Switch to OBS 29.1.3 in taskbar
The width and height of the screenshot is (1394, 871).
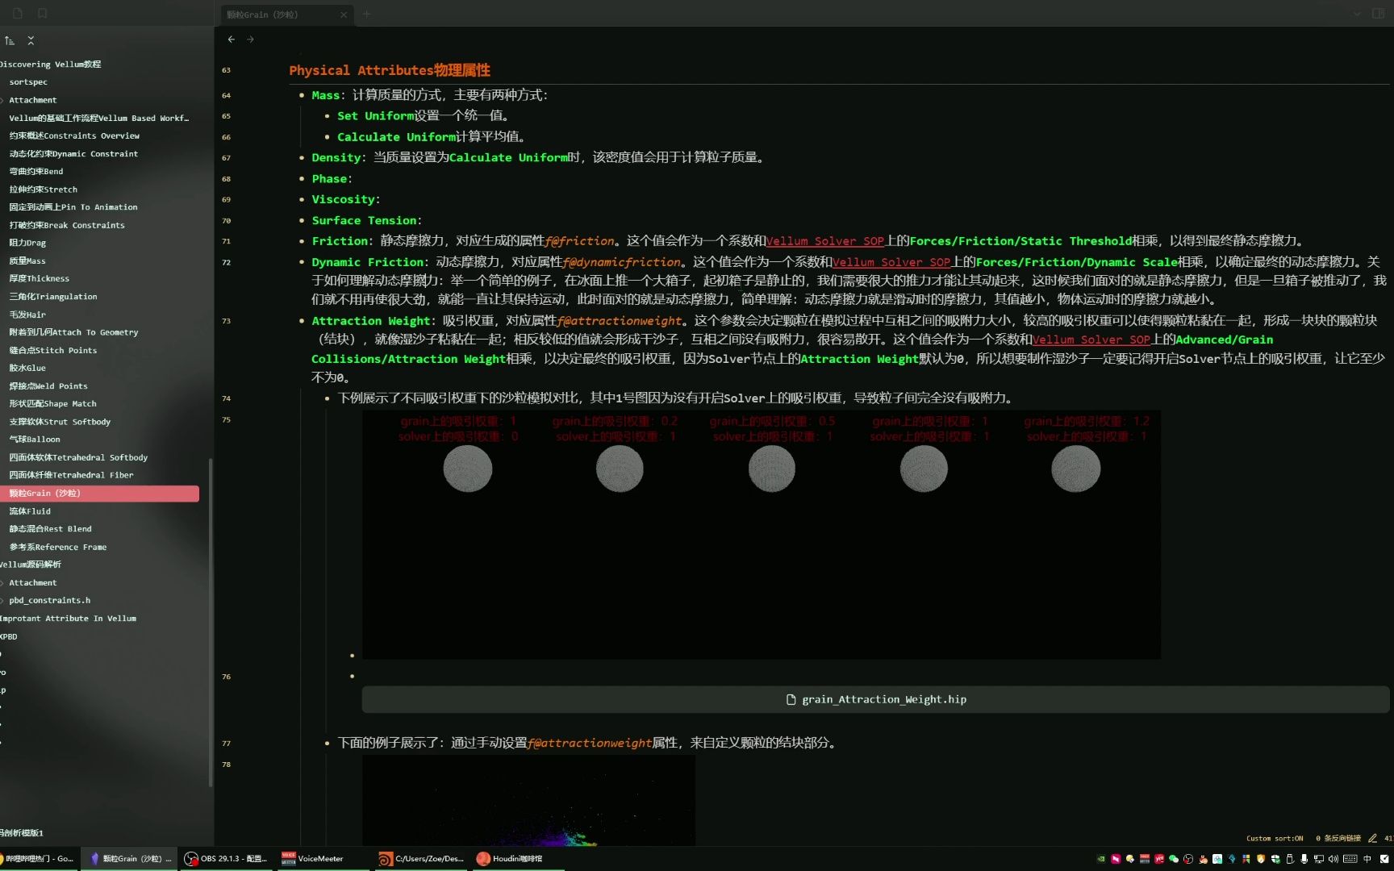[x=226, y=859]
